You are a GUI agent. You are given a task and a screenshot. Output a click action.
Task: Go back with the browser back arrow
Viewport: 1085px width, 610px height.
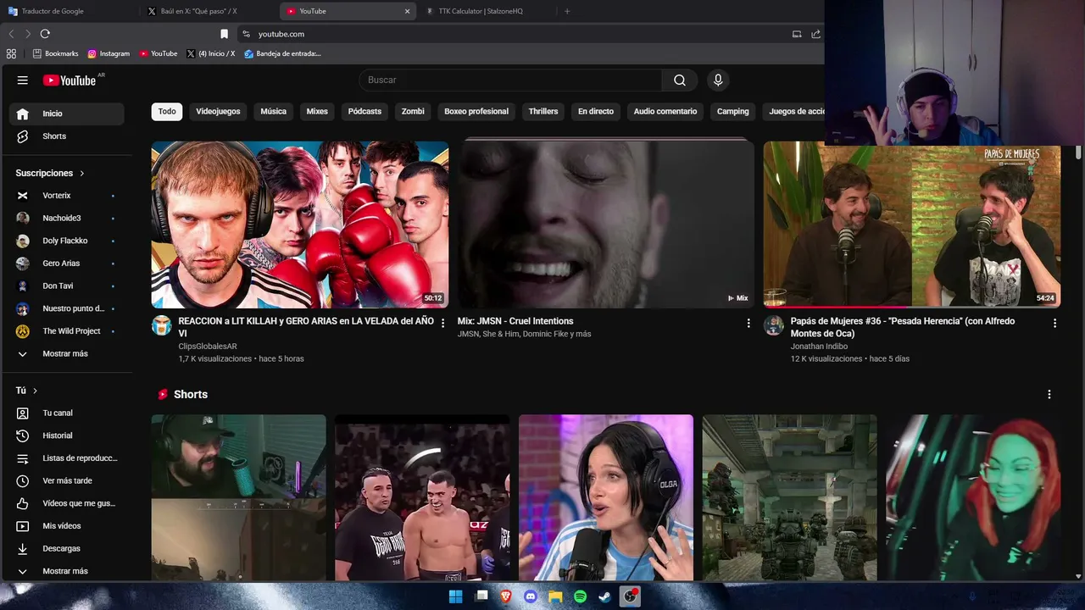[x=11, y=34]
